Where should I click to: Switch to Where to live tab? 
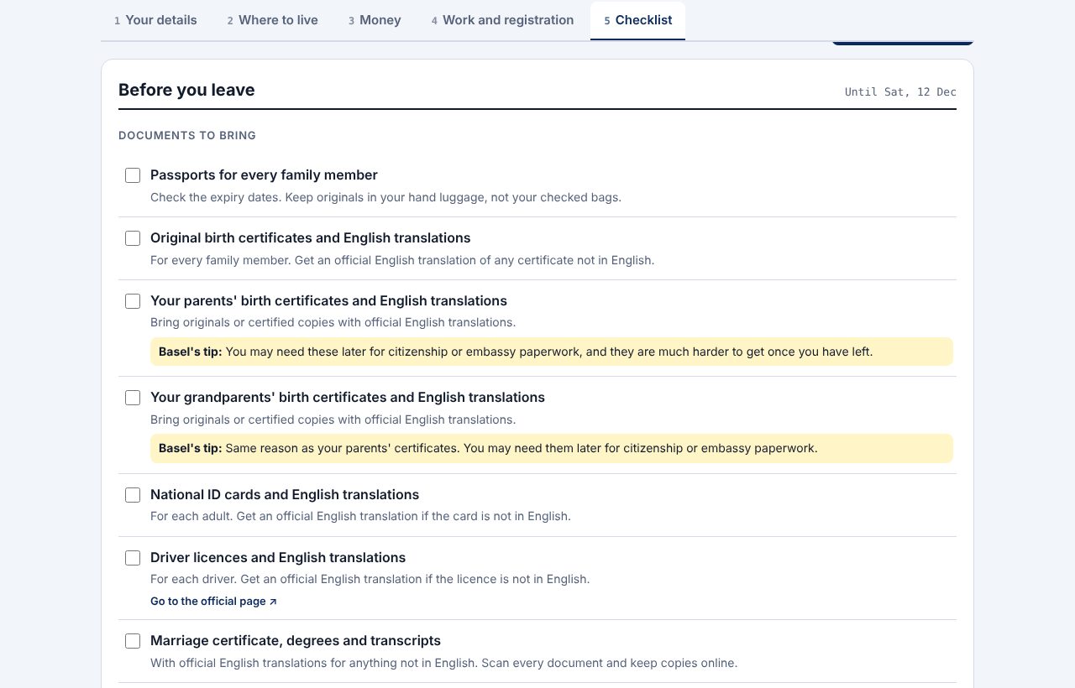272,20
